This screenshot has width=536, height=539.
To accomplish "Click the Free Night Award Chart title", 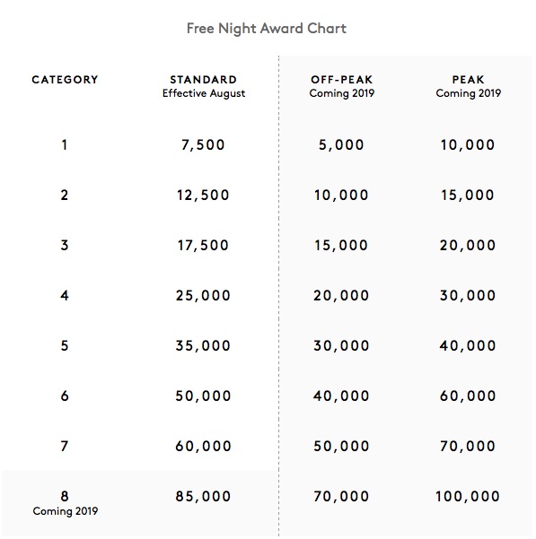I will 267,29.
